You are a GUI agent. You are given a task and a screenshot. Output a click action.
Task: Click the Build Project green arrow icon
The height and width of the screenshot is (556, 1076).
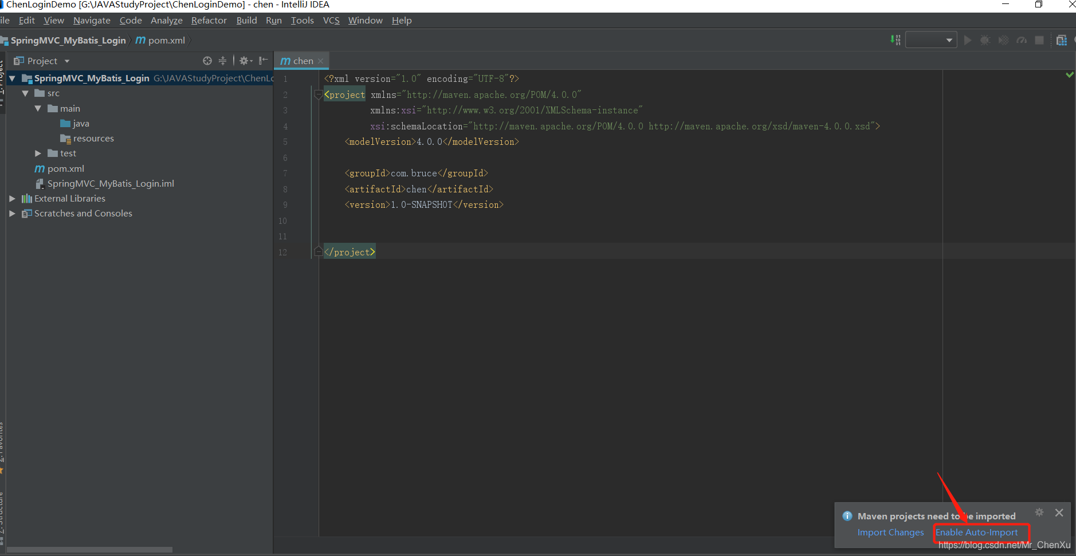pyautogui.click(x=895, y=40)
